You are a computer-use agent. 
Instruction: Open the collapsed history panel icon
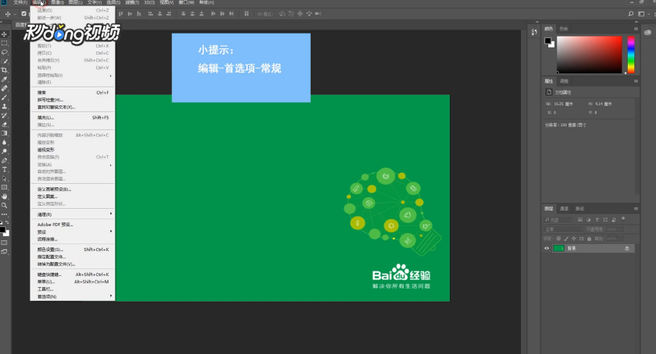[534, 32]
